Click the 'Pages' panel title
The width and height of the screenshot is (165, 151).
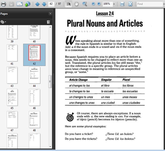point(4,14)
